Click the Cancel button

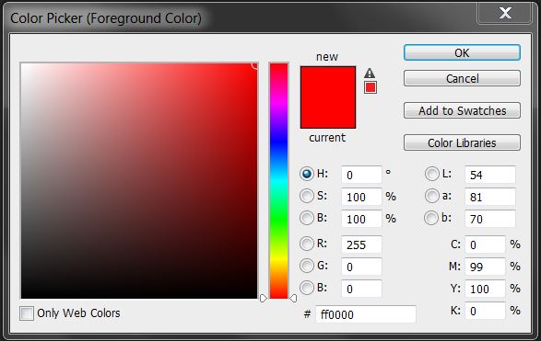462,78
